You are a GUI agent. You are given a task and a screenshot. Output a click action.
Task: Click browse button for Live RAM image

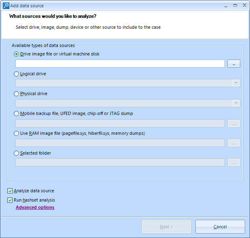(x=234, y=143)
